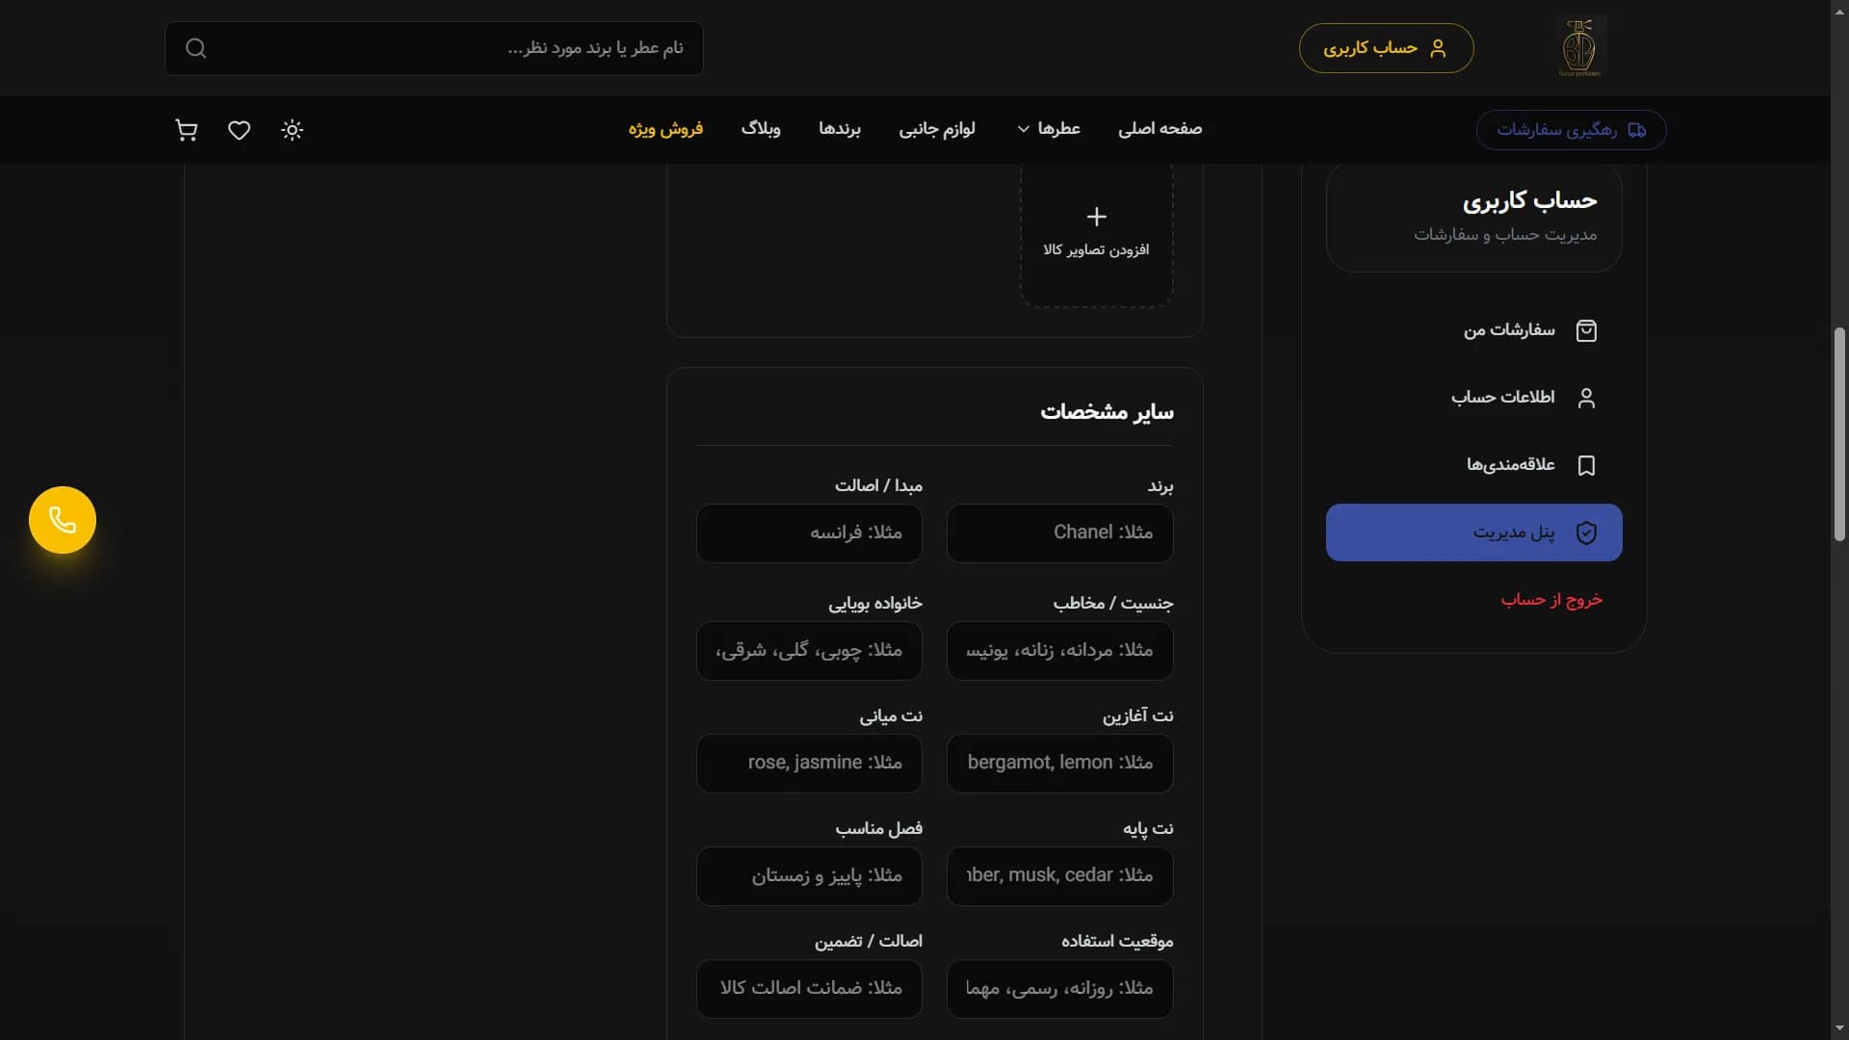
Task: Click the shield icon in پنل مدیریت
Action: click(1586, 533)
